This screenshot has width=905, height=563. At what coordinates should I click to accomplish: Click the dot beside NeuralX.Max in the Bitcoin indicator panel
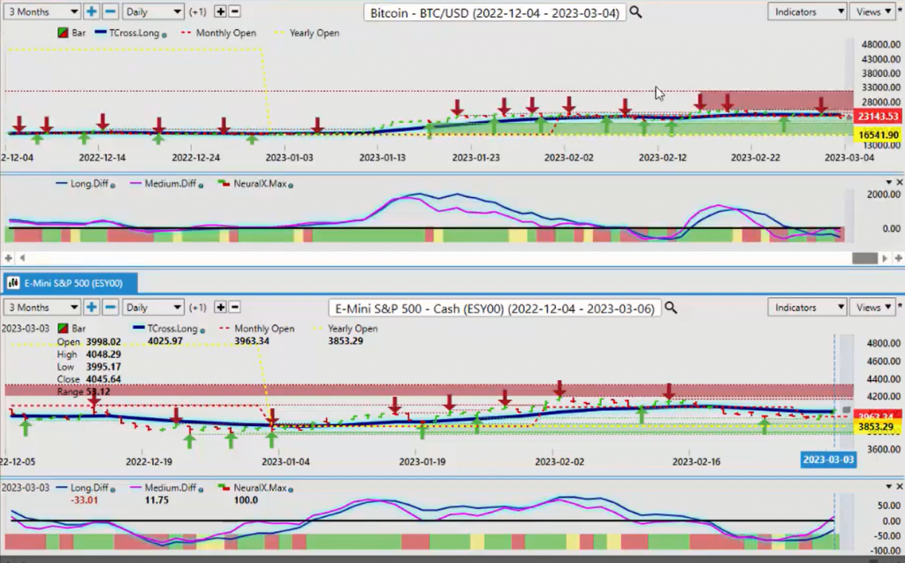click(x=290, y=186)
